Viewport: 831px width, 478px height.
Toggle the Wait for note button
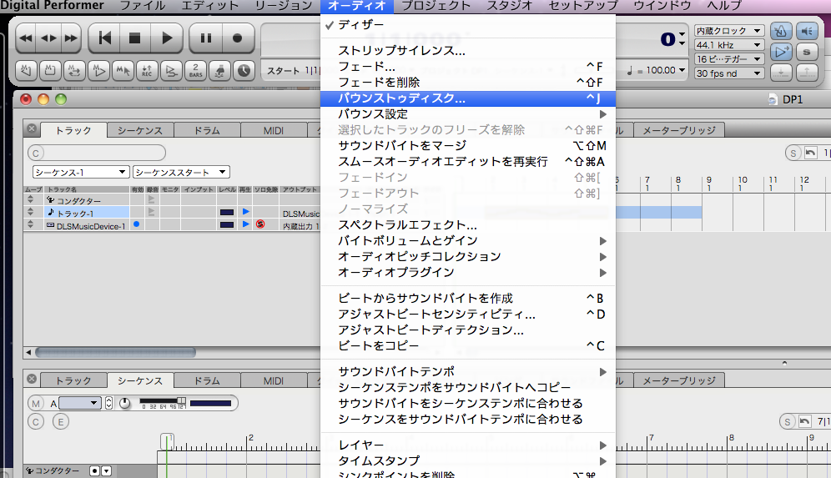(x=219, y=70)
